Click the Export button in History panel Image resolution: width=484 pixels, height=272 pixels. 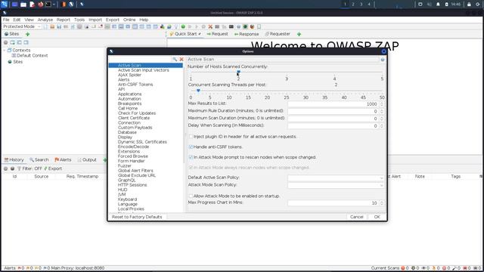click(x=53, y=168)
